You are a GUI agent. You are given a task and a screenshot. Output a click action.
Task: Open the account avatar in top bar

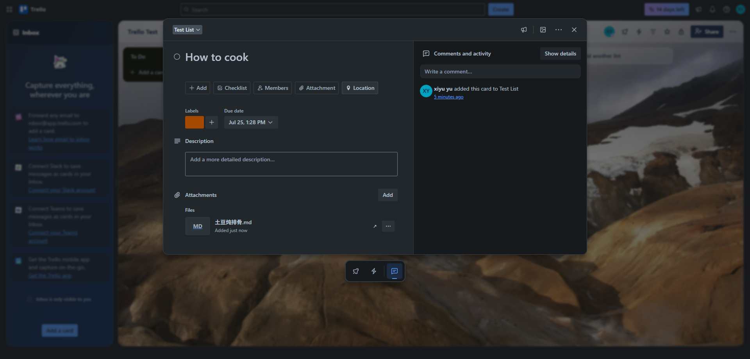pyautogui.click(x=741, y=9)
